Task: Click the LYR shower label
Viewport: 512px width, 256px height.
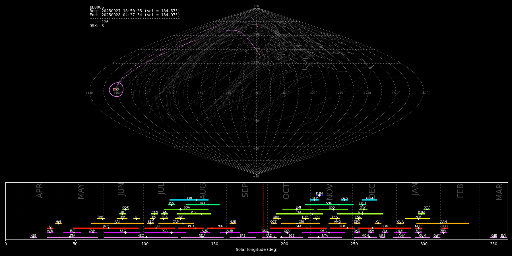Action: point(50,226)
